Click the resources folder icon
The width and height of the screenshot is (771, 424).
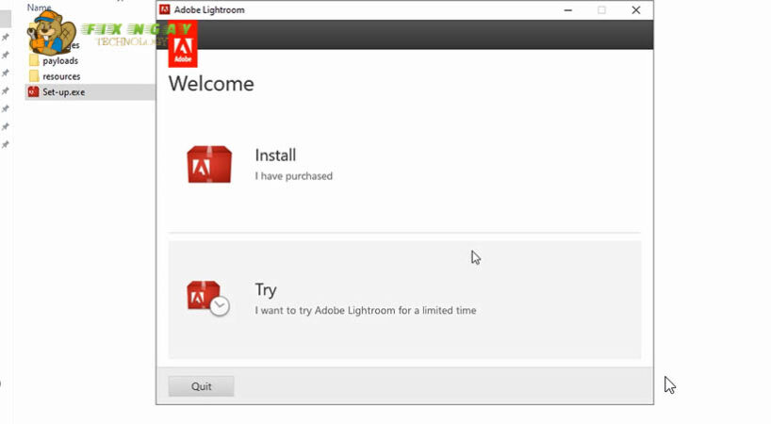(34, 76)
